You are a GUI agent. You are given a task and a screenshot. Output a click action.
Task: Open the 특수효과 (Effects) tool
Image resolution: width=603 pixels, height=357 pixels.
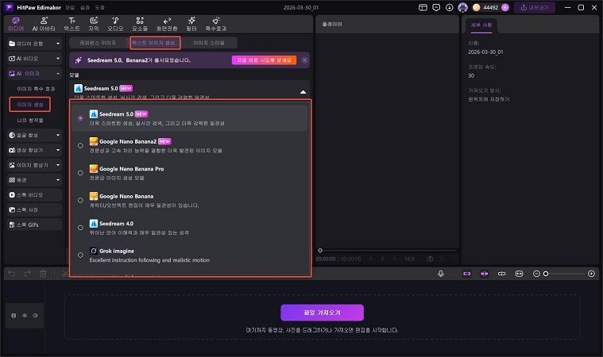pyautogui.click(x=216, y=24)
